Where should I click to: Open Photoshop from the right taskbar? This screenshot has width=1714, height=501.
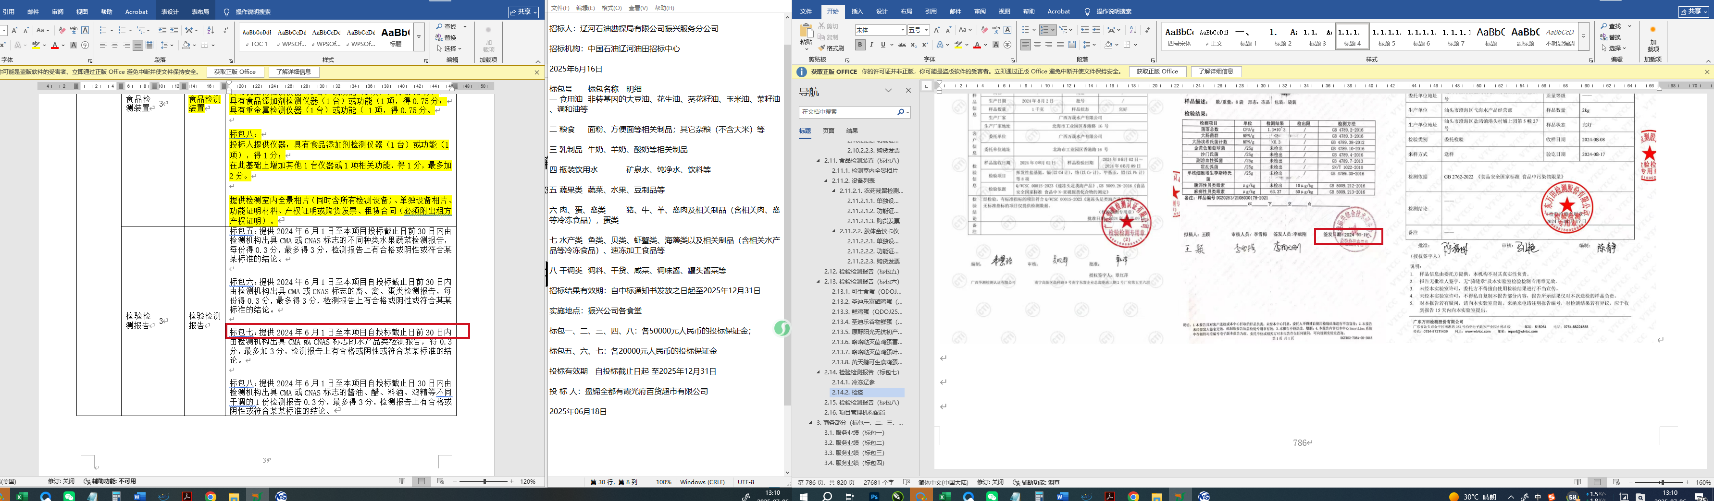pos(874,496)
